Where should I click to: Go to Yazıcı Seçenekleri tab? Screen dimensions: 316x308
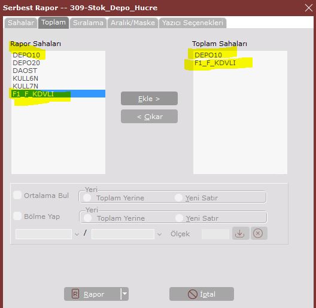pos(193,23)
